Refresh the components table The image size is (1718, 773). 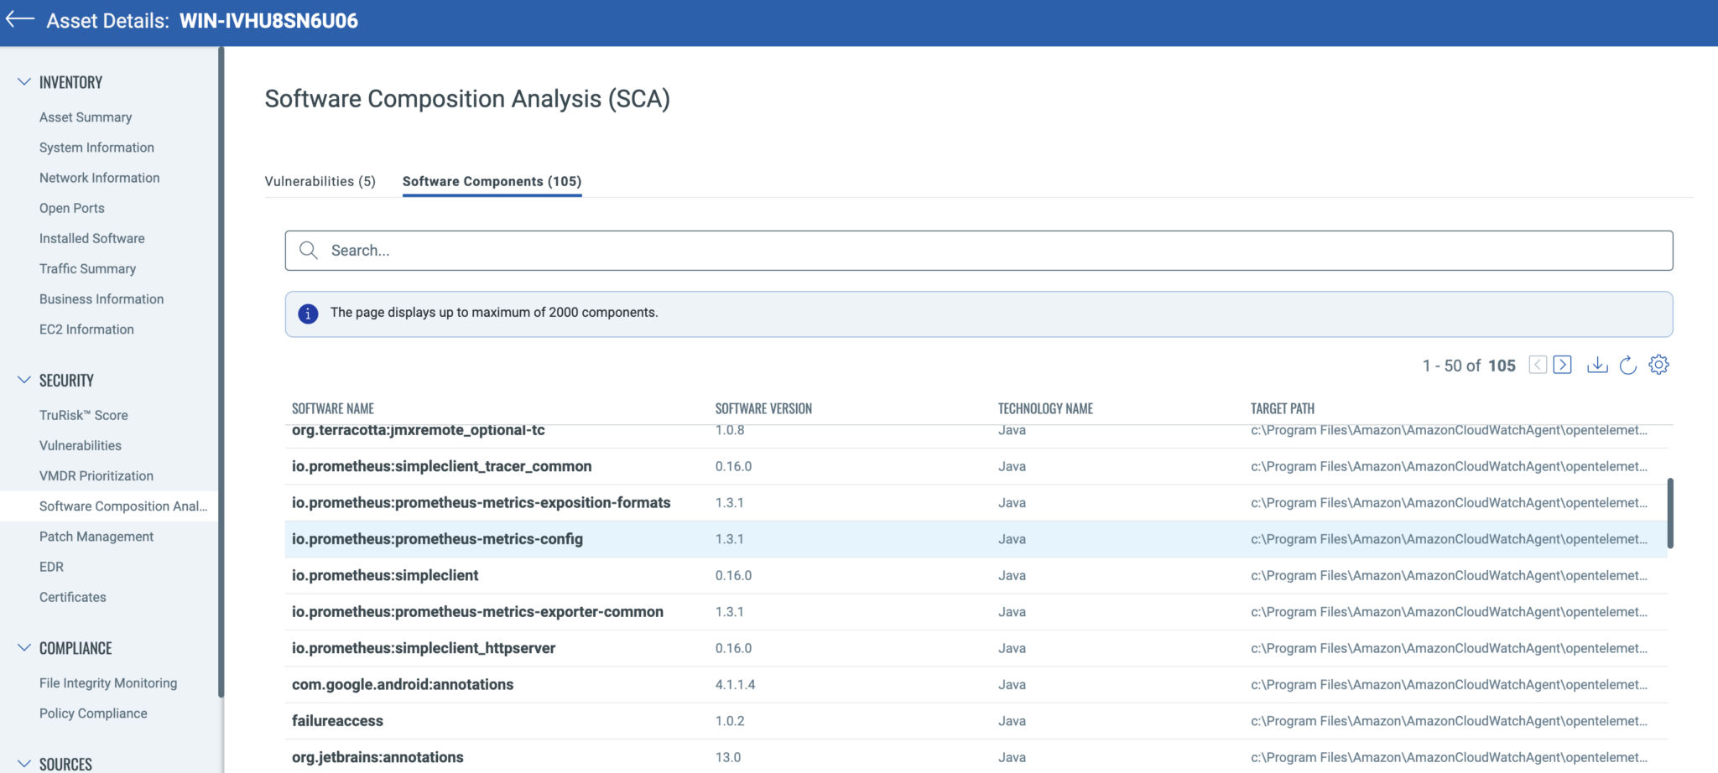pos(1628,365)
